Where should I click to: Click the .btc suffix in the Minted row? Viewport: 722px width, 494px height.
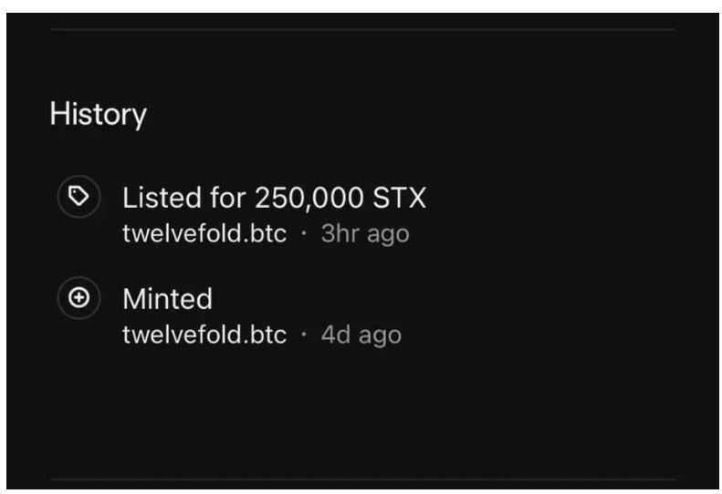click(x=263, y=334)
